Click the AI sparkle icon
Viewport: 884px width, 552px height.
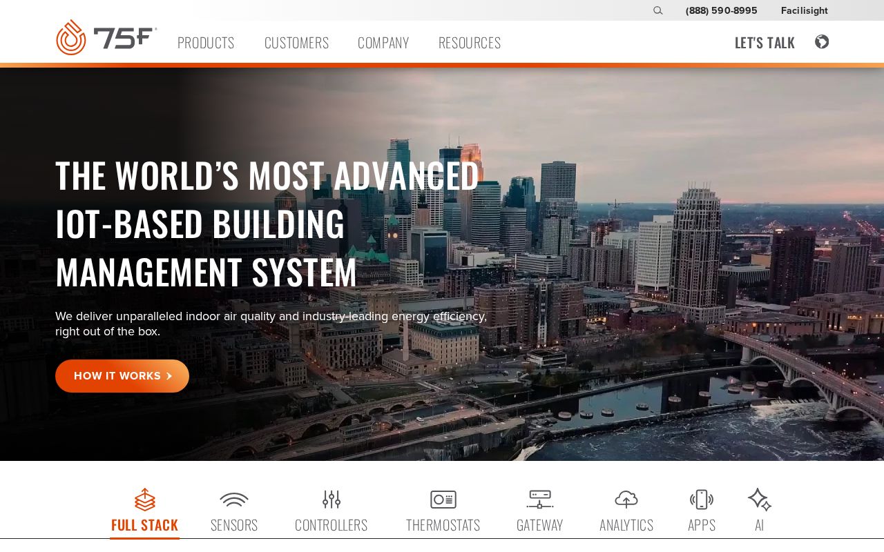(x=759, y=500)
